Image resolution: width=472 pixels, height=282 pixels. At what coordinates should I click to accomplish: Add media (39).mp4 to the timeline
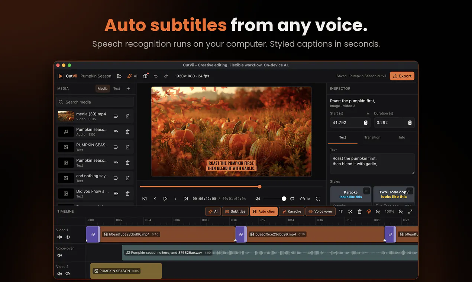point(116,116)
